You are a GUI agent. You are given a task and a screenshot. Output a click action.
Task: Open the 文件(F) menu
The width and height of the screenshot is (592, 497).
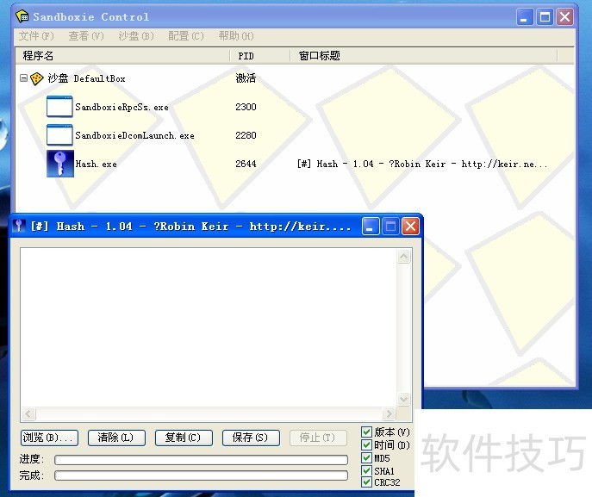click(x=36, y=36)
